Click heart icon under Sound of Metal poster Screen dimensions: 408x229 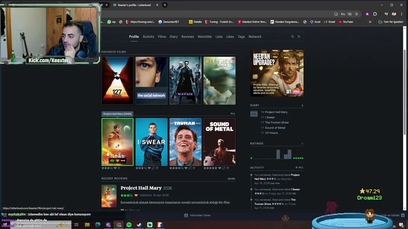pos(220,168)
